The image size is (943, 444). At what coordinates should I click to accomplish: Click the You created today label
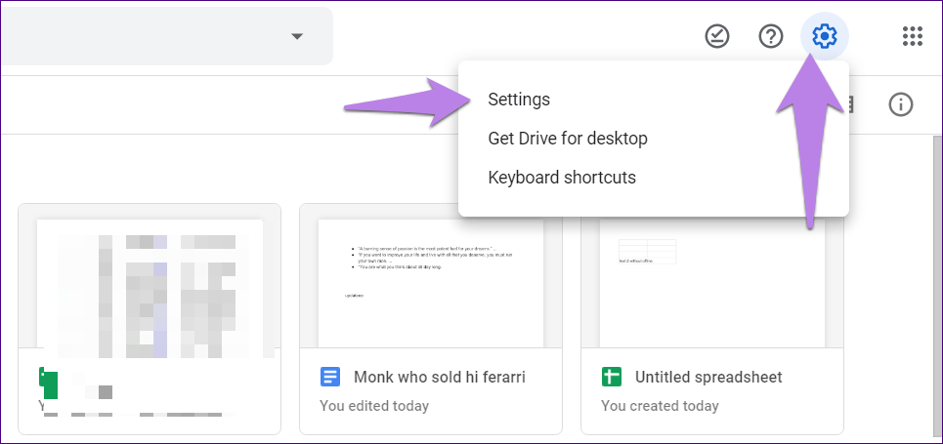(x=660, y=405)
